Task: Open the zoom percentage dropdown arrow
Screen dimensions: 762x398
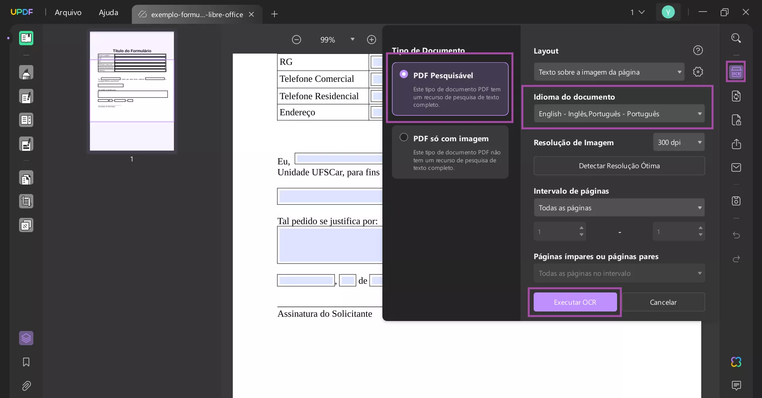Action: point(352,39)
